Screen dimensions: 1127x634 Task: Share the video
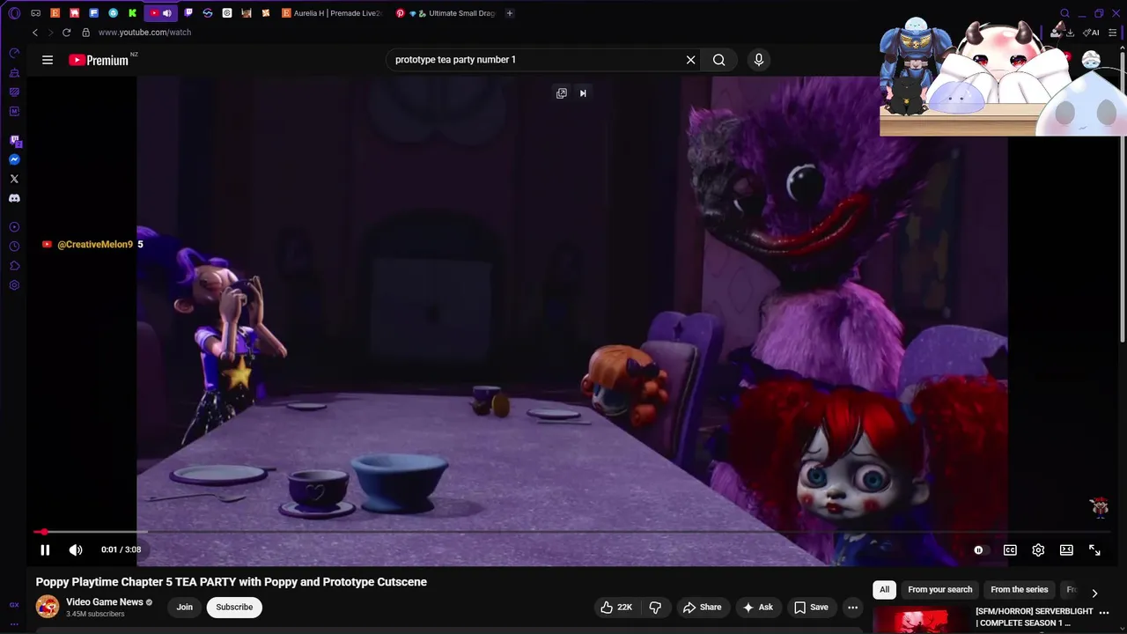pyautogui.click(x=702, y=608)
